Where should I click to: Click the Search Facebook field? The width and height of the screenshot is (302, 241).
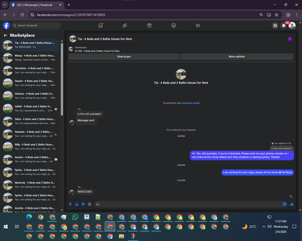(x=36, y=25)
